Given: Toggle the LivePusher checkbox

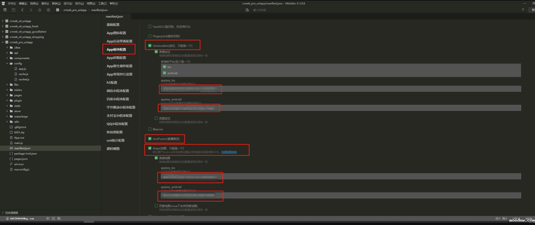Looking at the screenshot, I should tap(150, 139).
